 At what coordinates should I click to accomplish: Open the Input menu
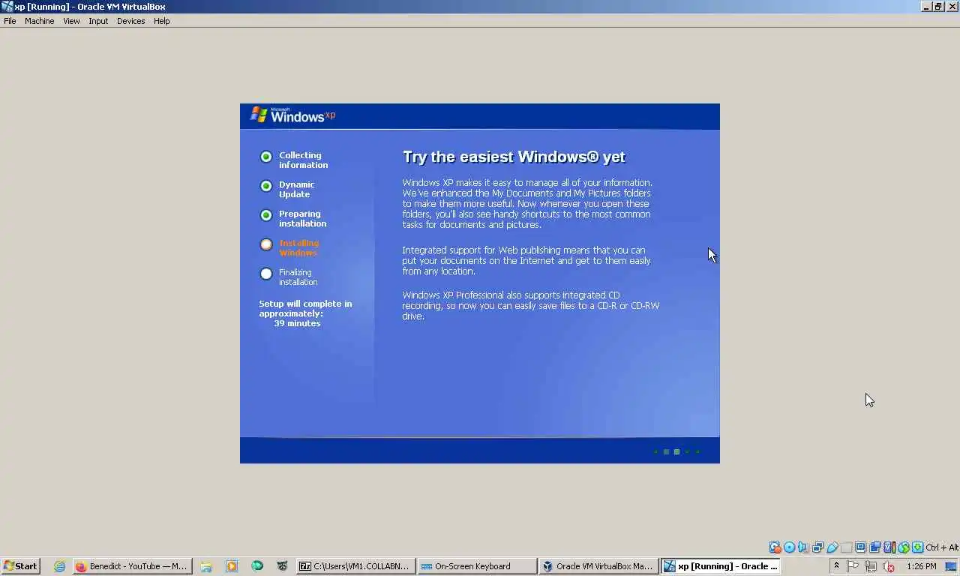coord(98,21)
